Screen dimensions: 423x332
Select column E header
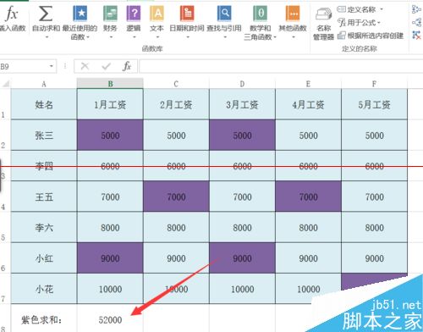point(308,84)
